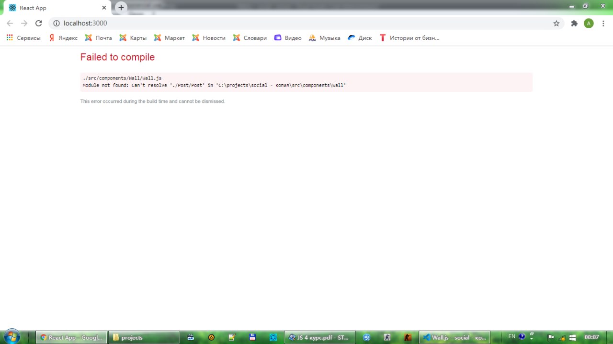Switch to React App Chrome taskbar button
Viewport: 613px width, 344px height.
coord(71,337)
